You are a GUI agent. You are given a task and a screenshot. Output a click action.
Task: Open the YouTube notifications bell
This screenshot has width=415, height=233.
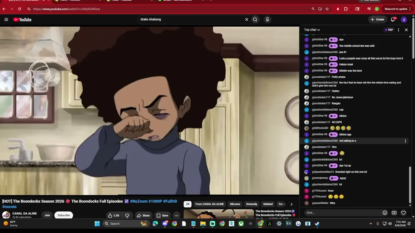pos(393,19)
